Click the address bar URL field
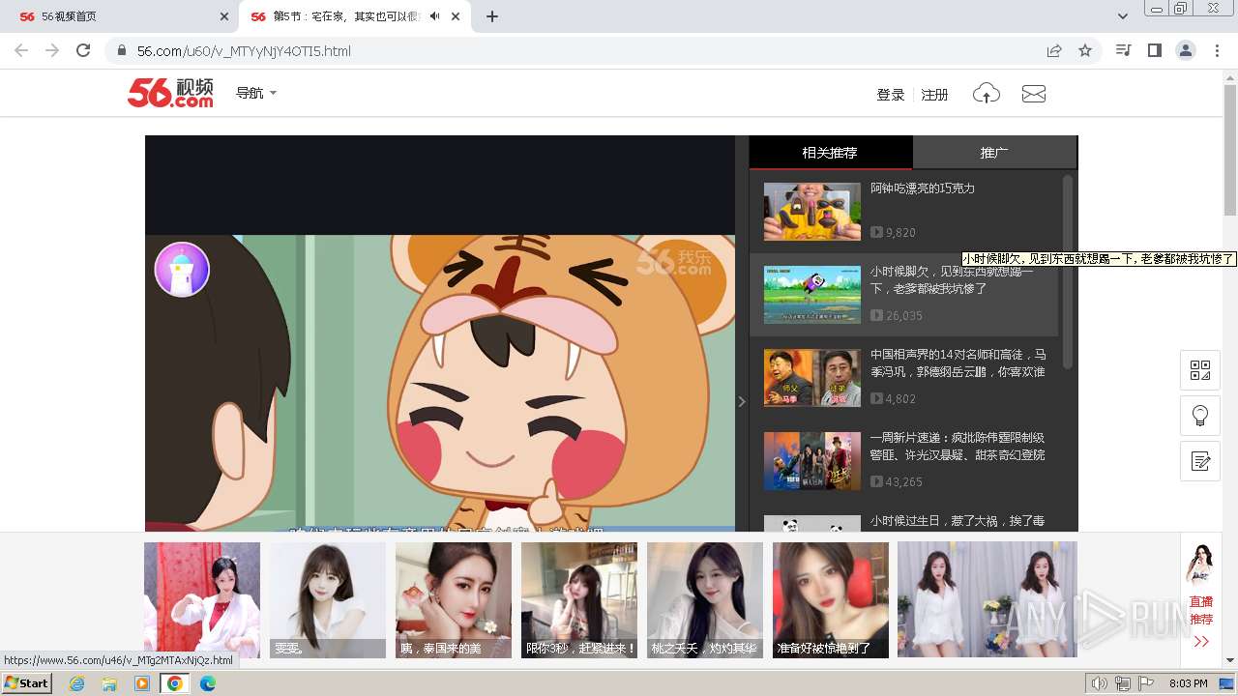1238x696 pixels. 580,50
